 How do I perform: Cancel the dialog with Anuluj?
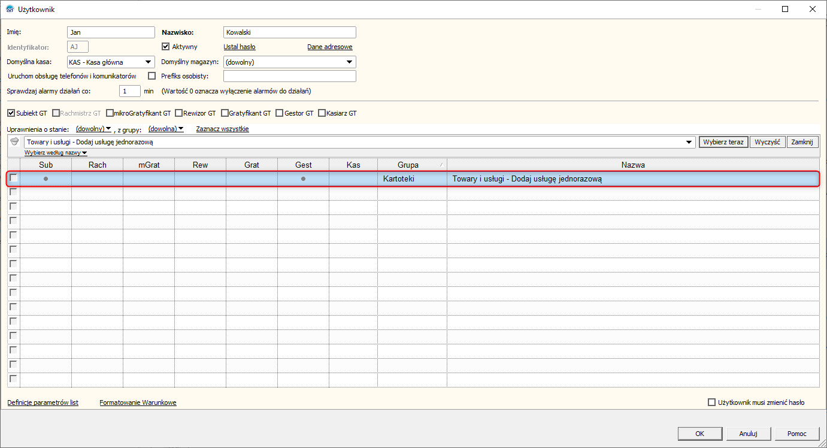749,434
